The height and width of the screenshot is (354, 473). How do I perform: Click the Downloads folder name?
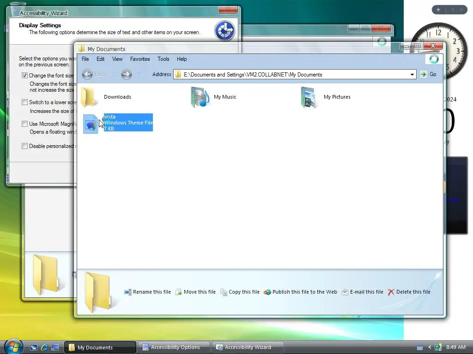pyautogui.click(x=117, y=97)
